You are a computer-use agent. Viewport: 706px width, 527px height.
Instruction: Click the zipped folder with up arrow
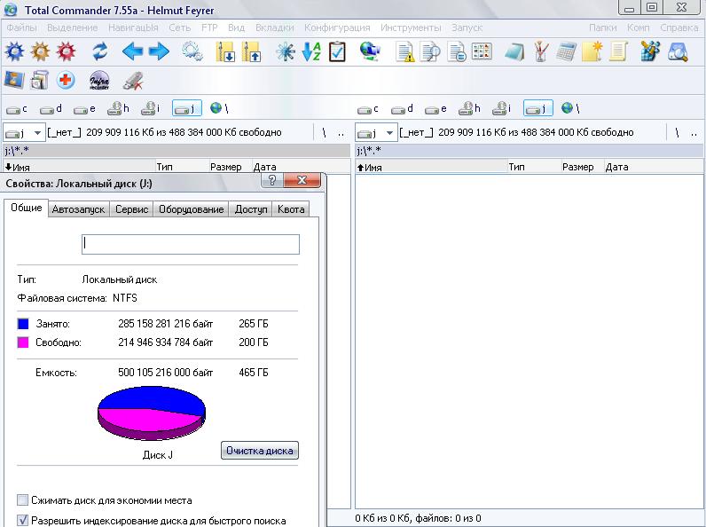tap(251, 51)
